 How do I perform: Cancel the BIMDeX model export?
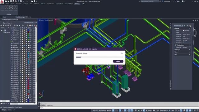118,61
